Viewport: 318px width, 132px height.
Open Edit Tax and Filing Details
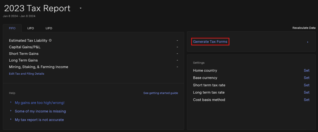[x=27, y=74]
